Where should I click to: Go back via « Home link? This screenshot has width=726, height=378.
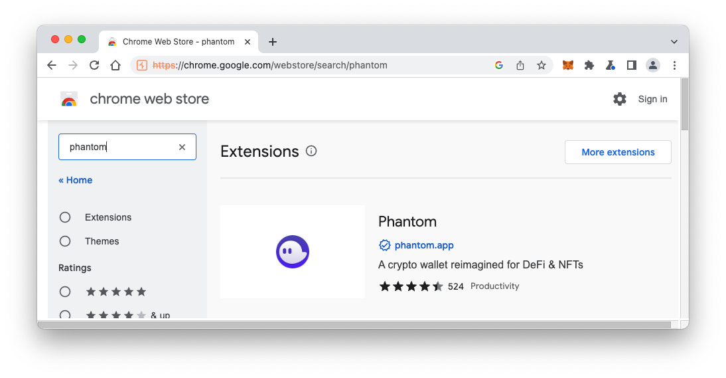point(76,180)
